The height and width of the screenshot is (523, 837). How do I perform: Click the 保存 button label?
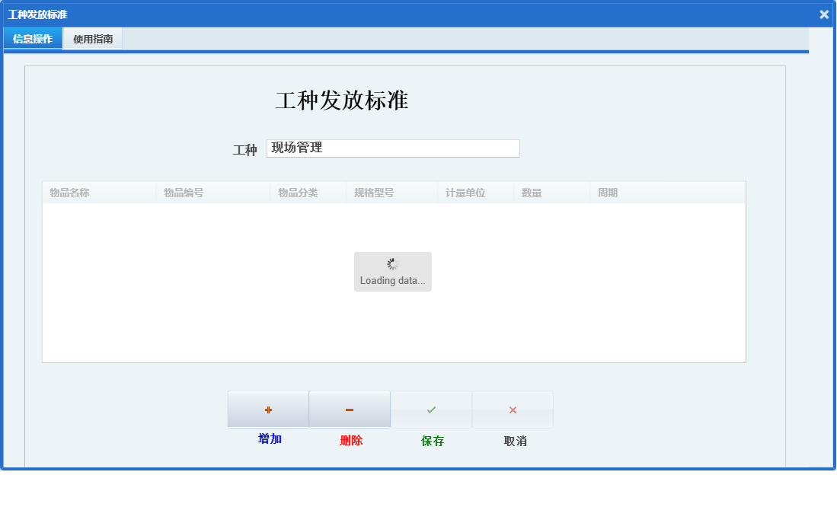tap(431, 439)
